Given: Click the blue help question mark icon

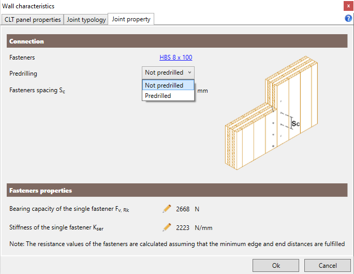Looking at the screenshot, I should pos(348,18).
